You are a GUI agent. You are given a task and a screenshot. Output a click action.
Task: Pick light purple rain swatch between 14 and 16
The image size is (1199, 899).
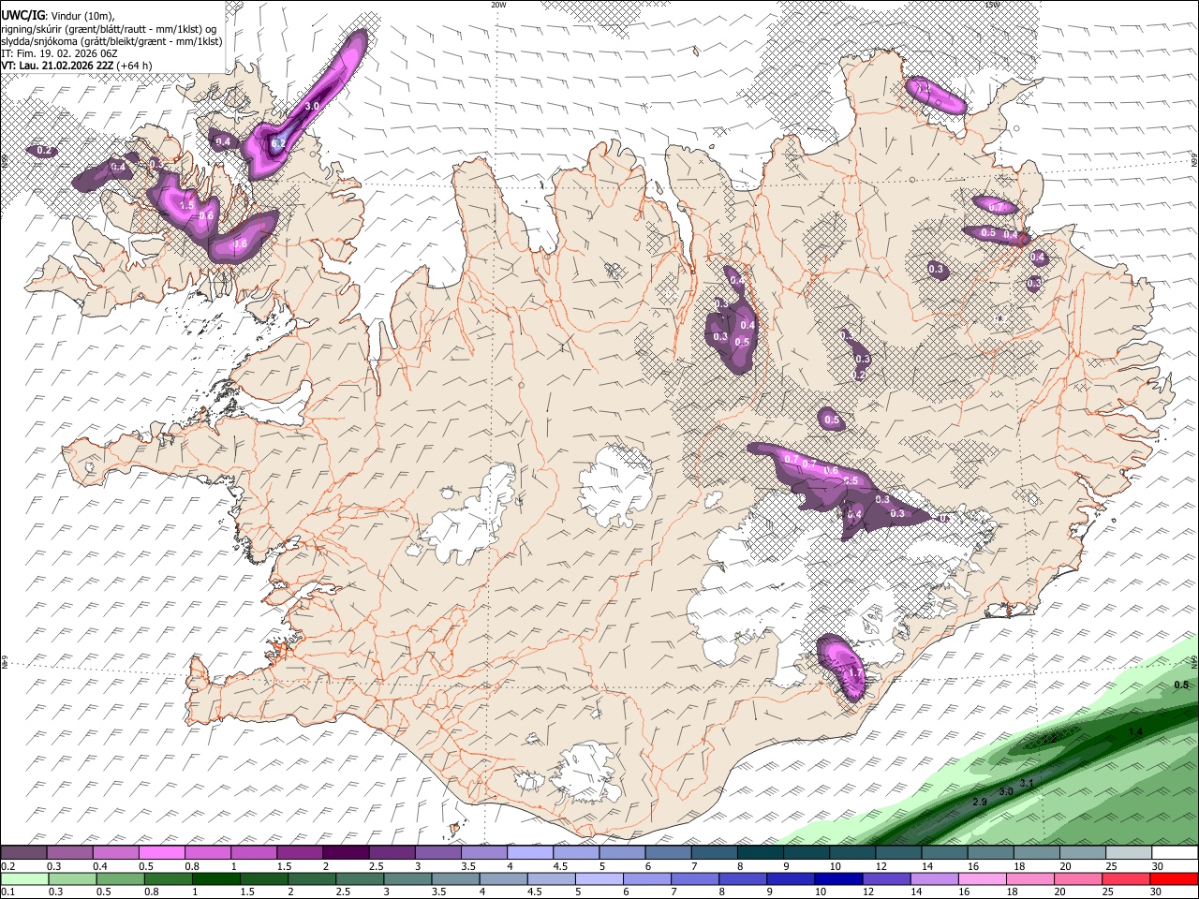(x=934, y=878)
